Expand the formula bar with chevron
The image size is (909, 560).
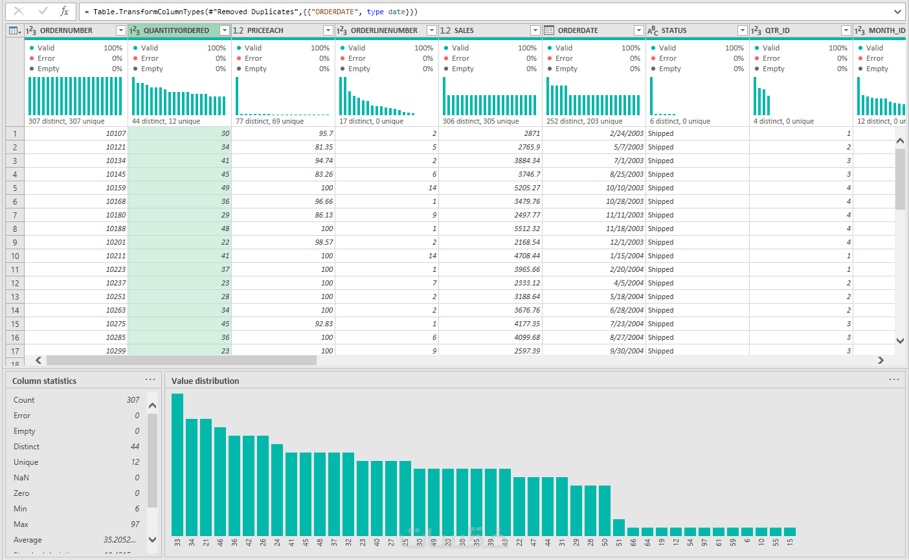click(898, 12)
